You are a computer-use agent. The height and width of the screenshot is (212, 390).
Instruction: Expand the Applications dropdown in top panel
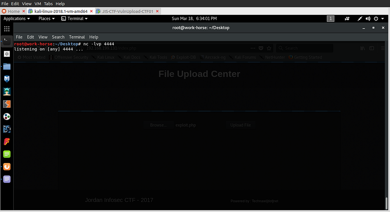pyautogui.click(x=17, y=19)
